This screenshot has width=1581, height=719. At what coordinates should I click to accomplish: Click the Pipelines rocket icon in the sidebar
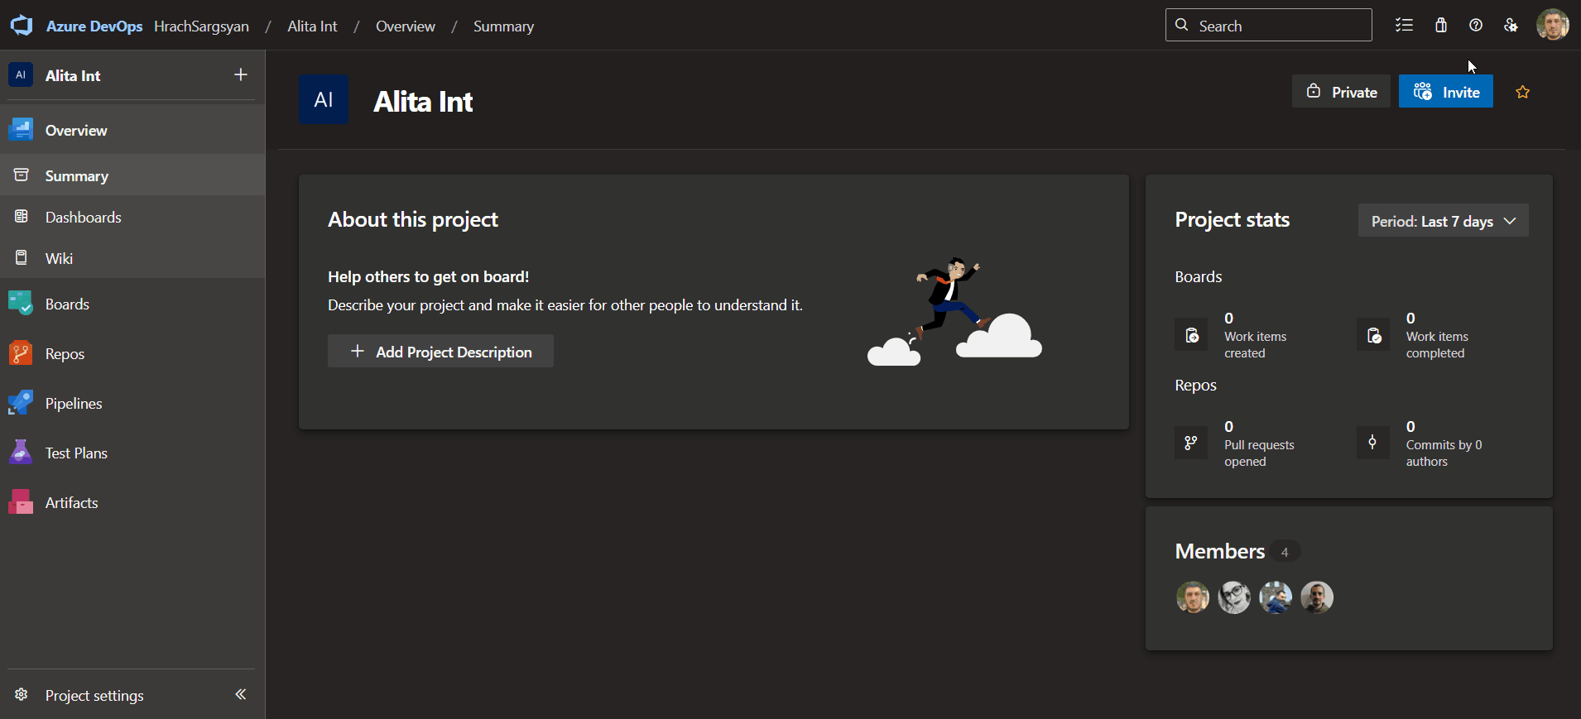click(21, 403)
